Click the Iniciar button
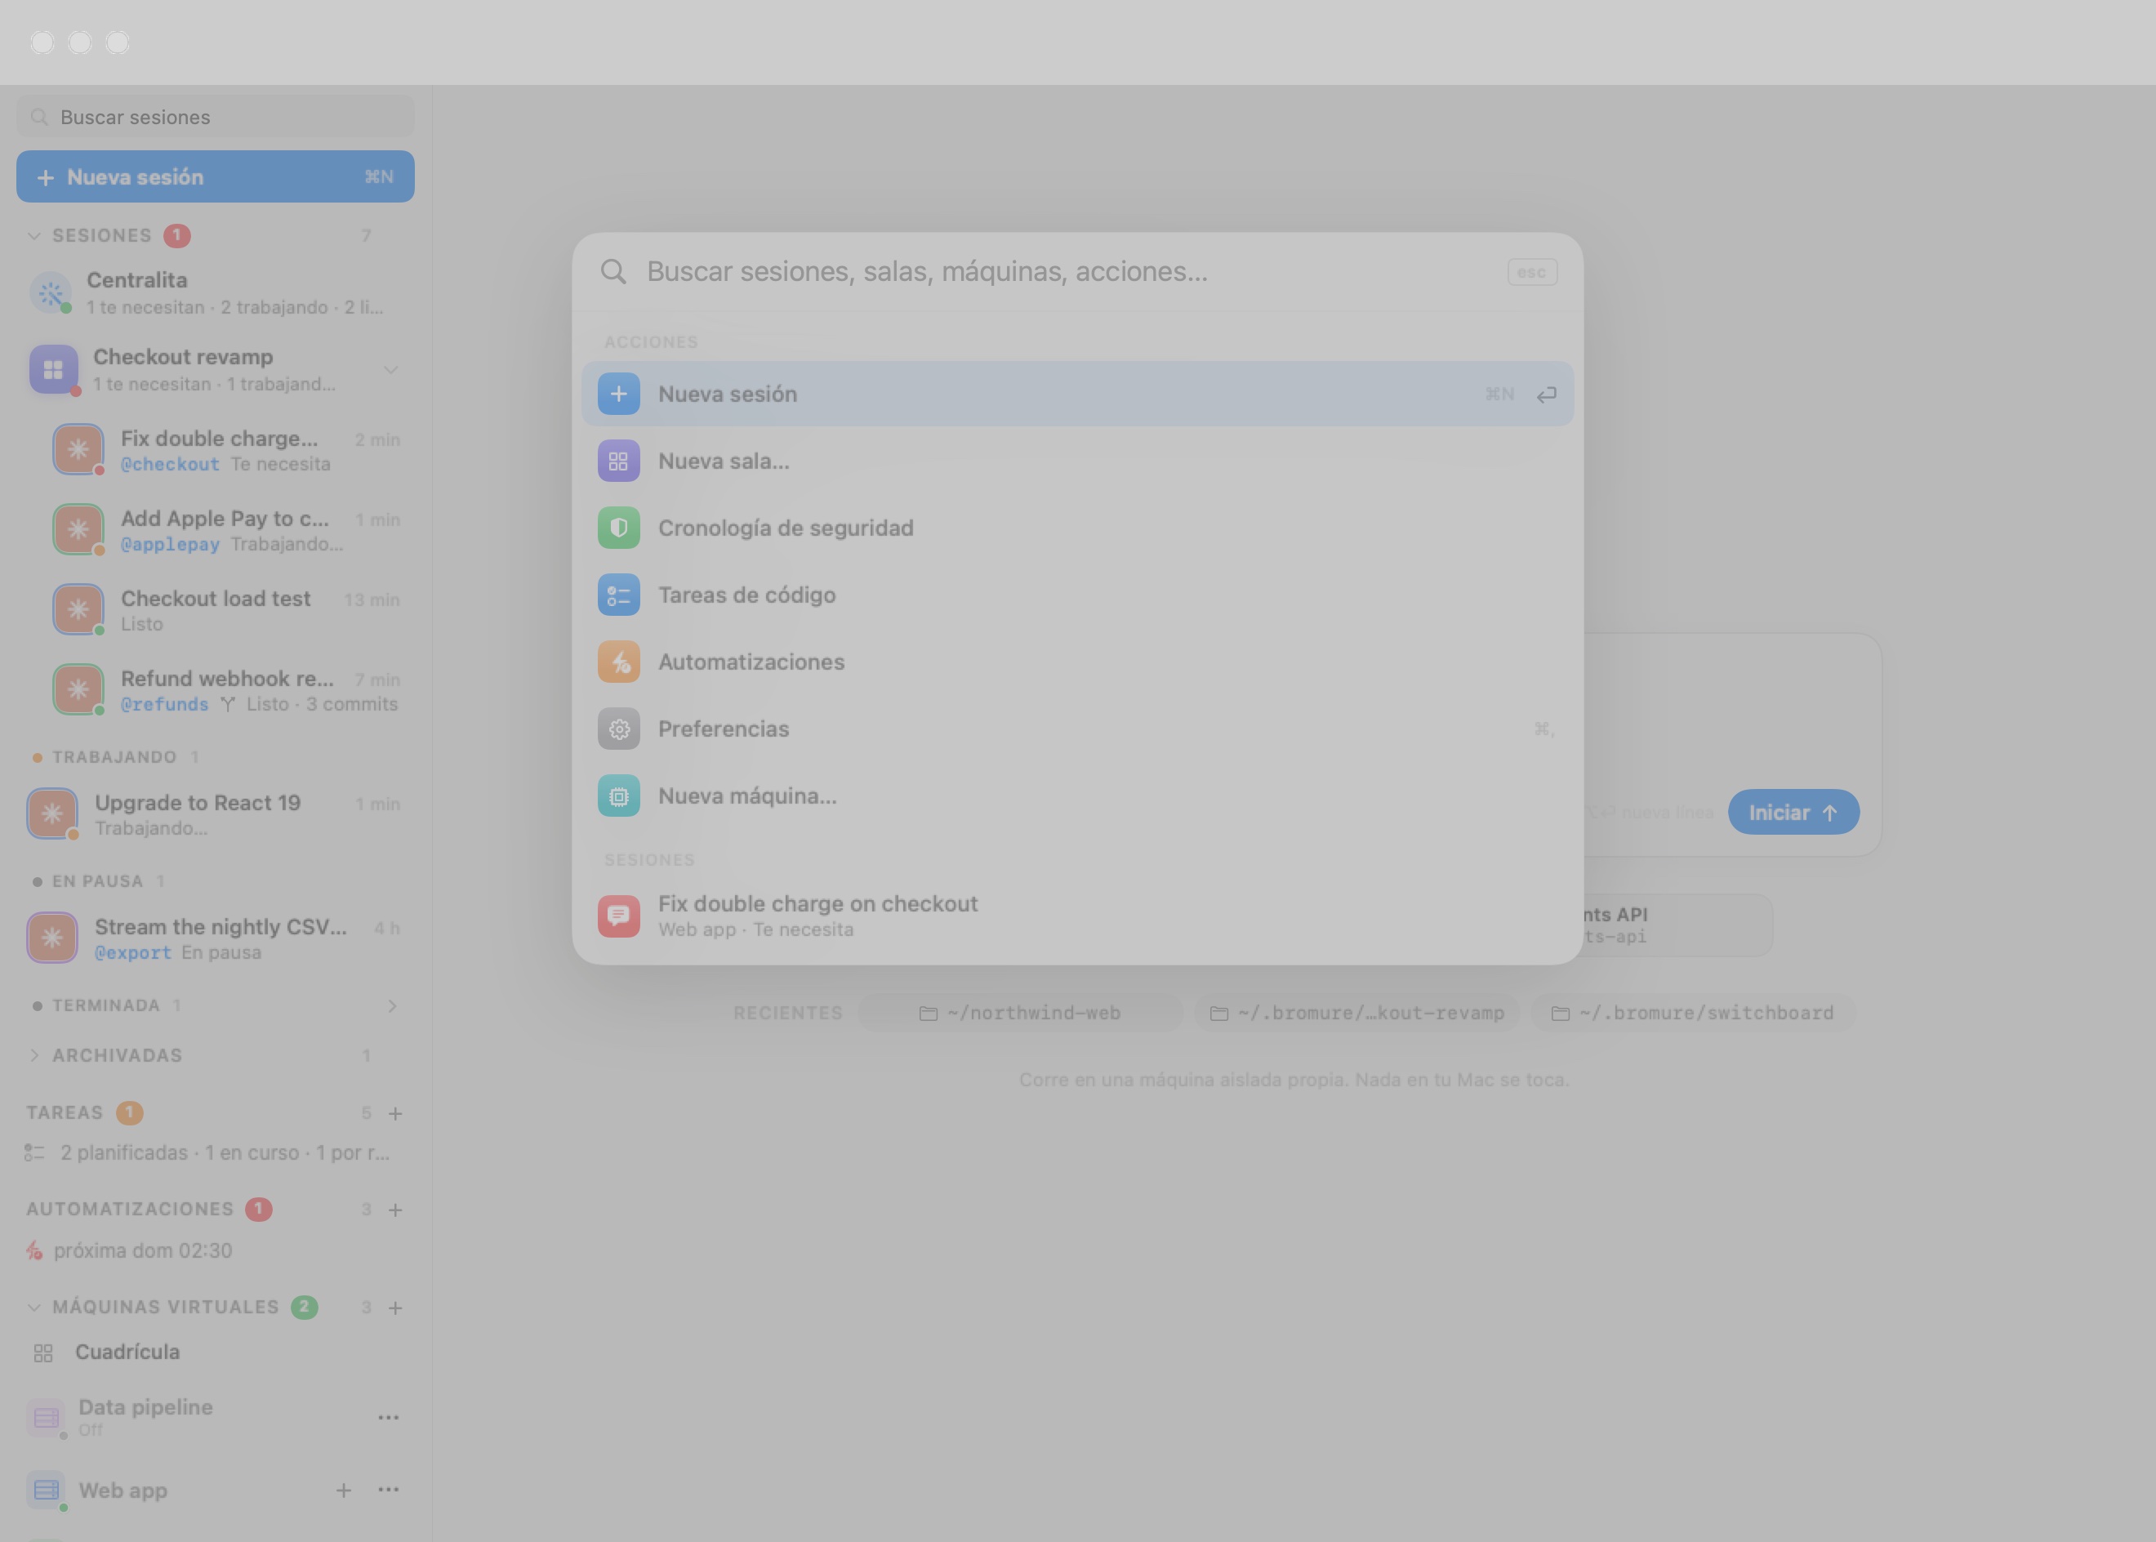The height and width of the screenshot is (1542, 2156). 1793,813
